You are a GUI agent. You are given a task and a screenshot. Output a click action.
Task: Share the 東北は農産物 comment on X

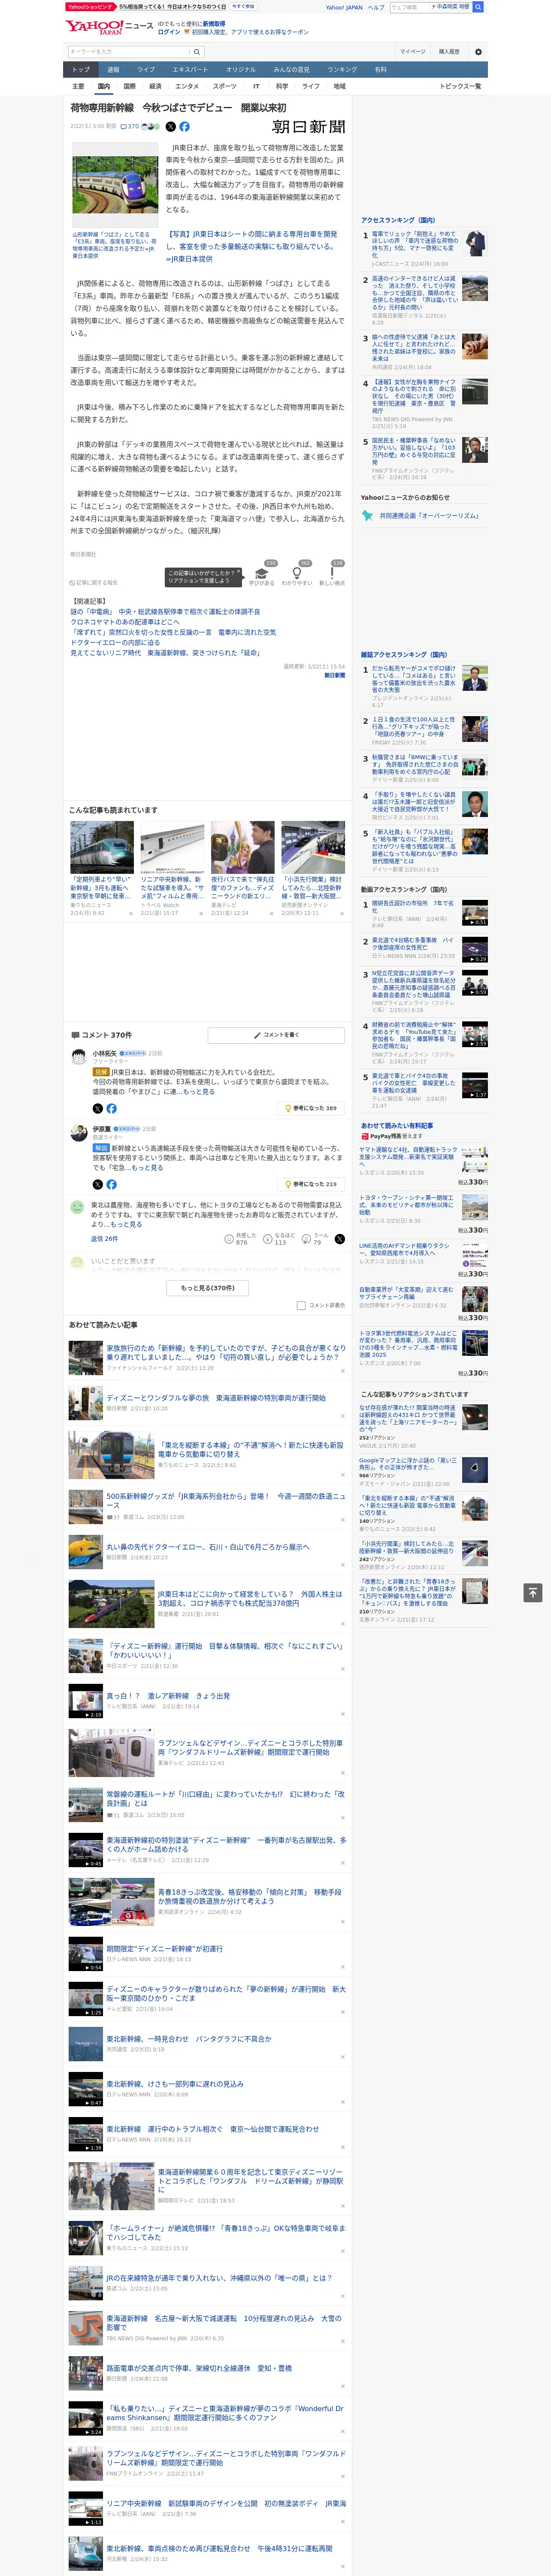point(339,1238)
